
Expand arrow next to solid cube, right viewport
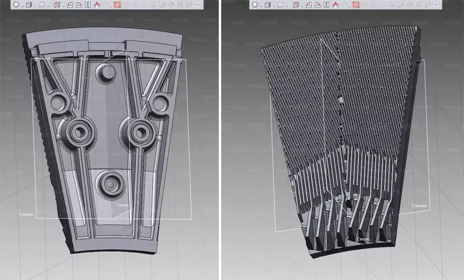[x=274, y=6]
